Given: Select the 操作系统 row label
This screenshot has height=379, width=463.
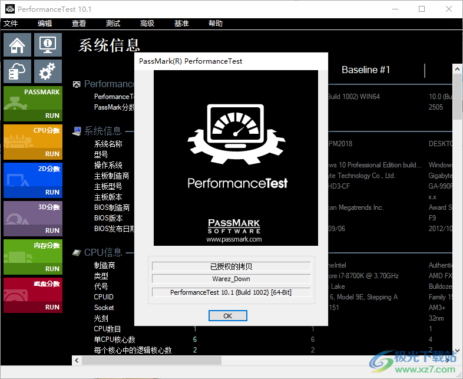Looking at the screenshot, I should coord(108,165).
